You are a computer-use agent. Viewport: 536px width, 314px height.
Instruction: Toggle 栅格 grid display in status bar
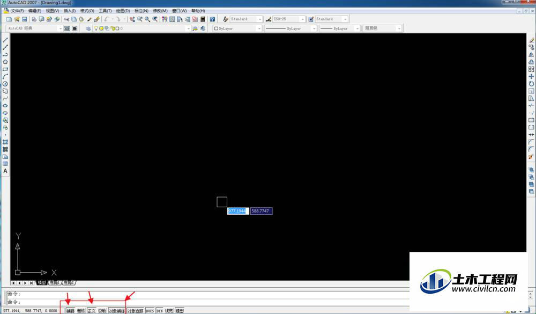click(x=81, y=311)
